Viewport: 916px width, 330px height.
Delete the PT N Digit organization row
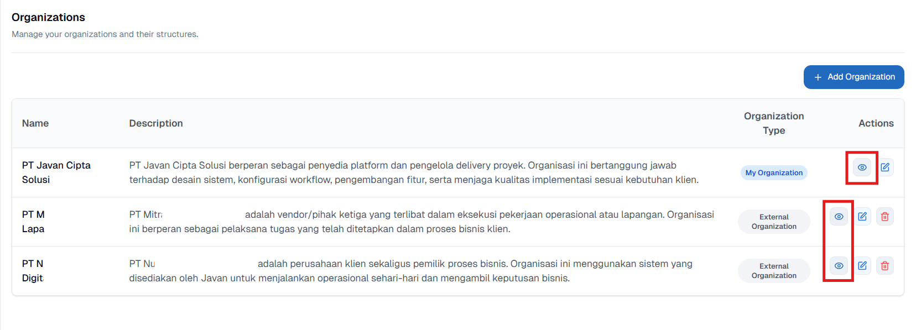(885, 266)
